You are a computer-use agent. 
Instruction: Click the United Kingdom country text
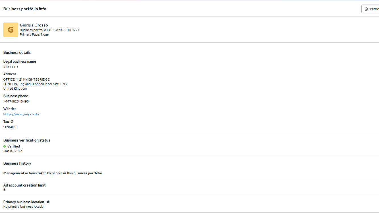coord(15,89)
